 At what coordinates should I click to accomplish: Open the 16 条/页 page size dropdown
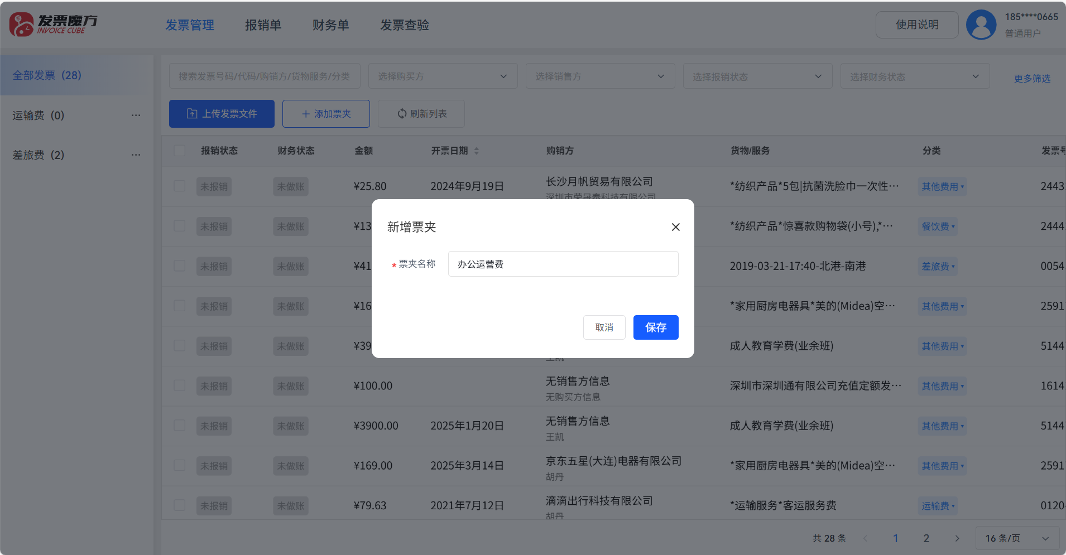tap(1017, 538)
